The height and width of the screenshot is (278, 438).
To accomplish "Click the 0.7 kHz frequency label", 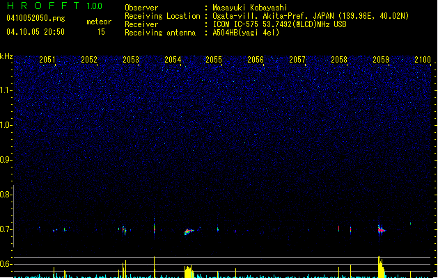I will pos(6,229).
